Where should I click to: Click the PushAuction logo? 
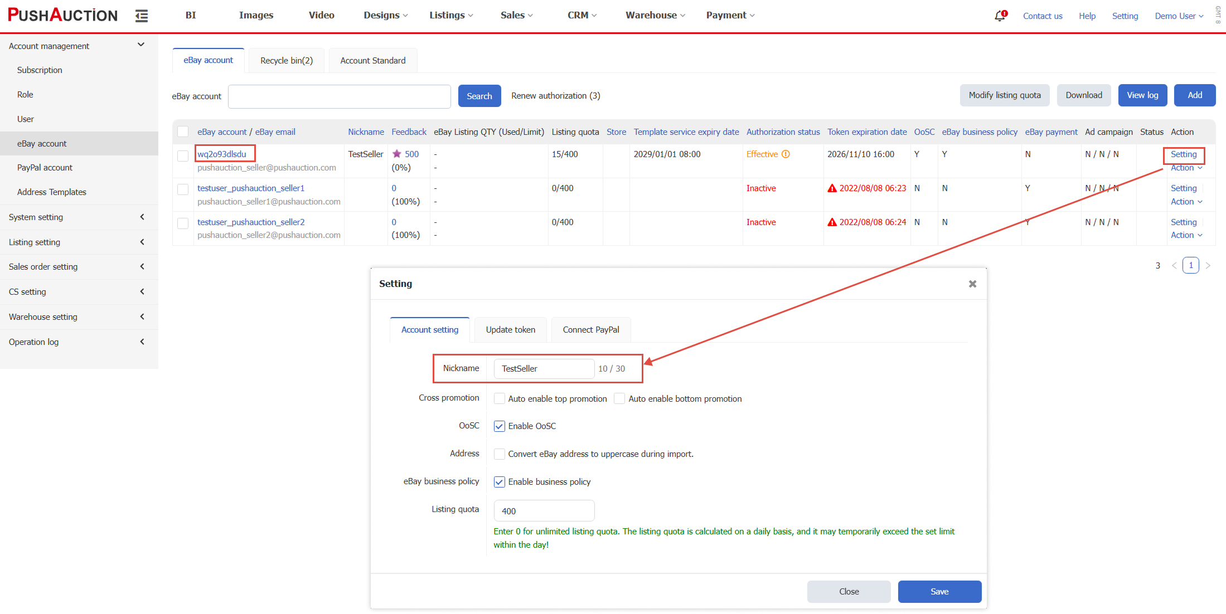62,15
